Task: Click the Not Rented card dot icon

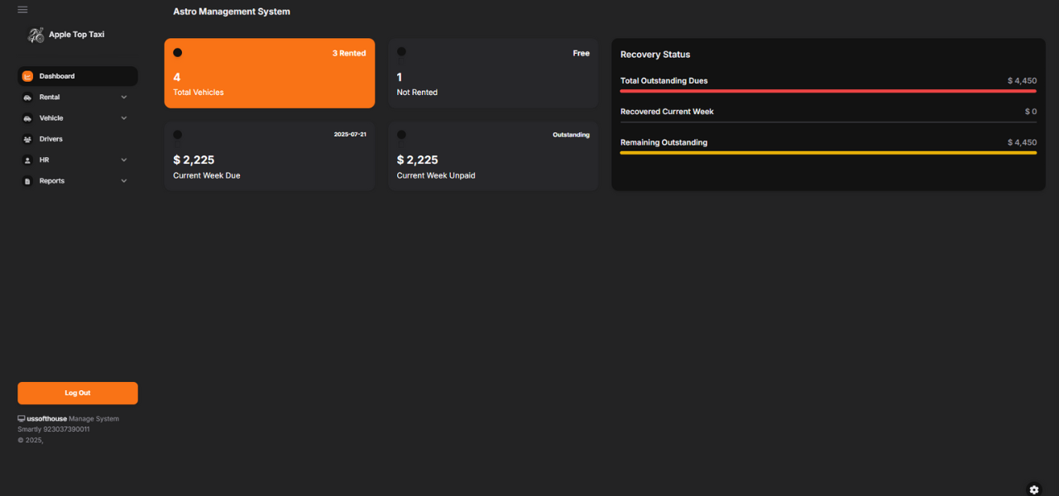Action: 401,51
